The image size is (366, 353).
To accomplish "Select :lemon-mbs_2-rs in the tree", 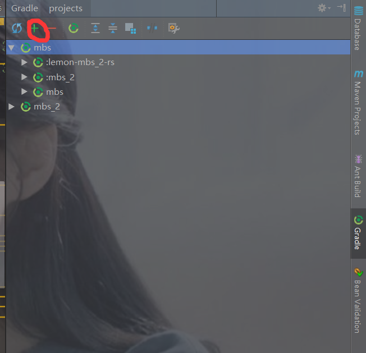I will coord(178,62).
